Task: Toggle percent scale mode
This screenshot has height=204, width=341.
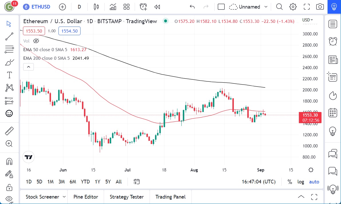Action: 290,182
